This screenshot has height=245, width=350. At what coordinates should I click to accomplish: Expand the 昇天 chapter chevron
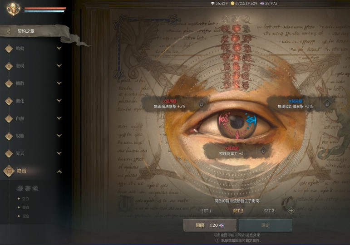[59, 153]
